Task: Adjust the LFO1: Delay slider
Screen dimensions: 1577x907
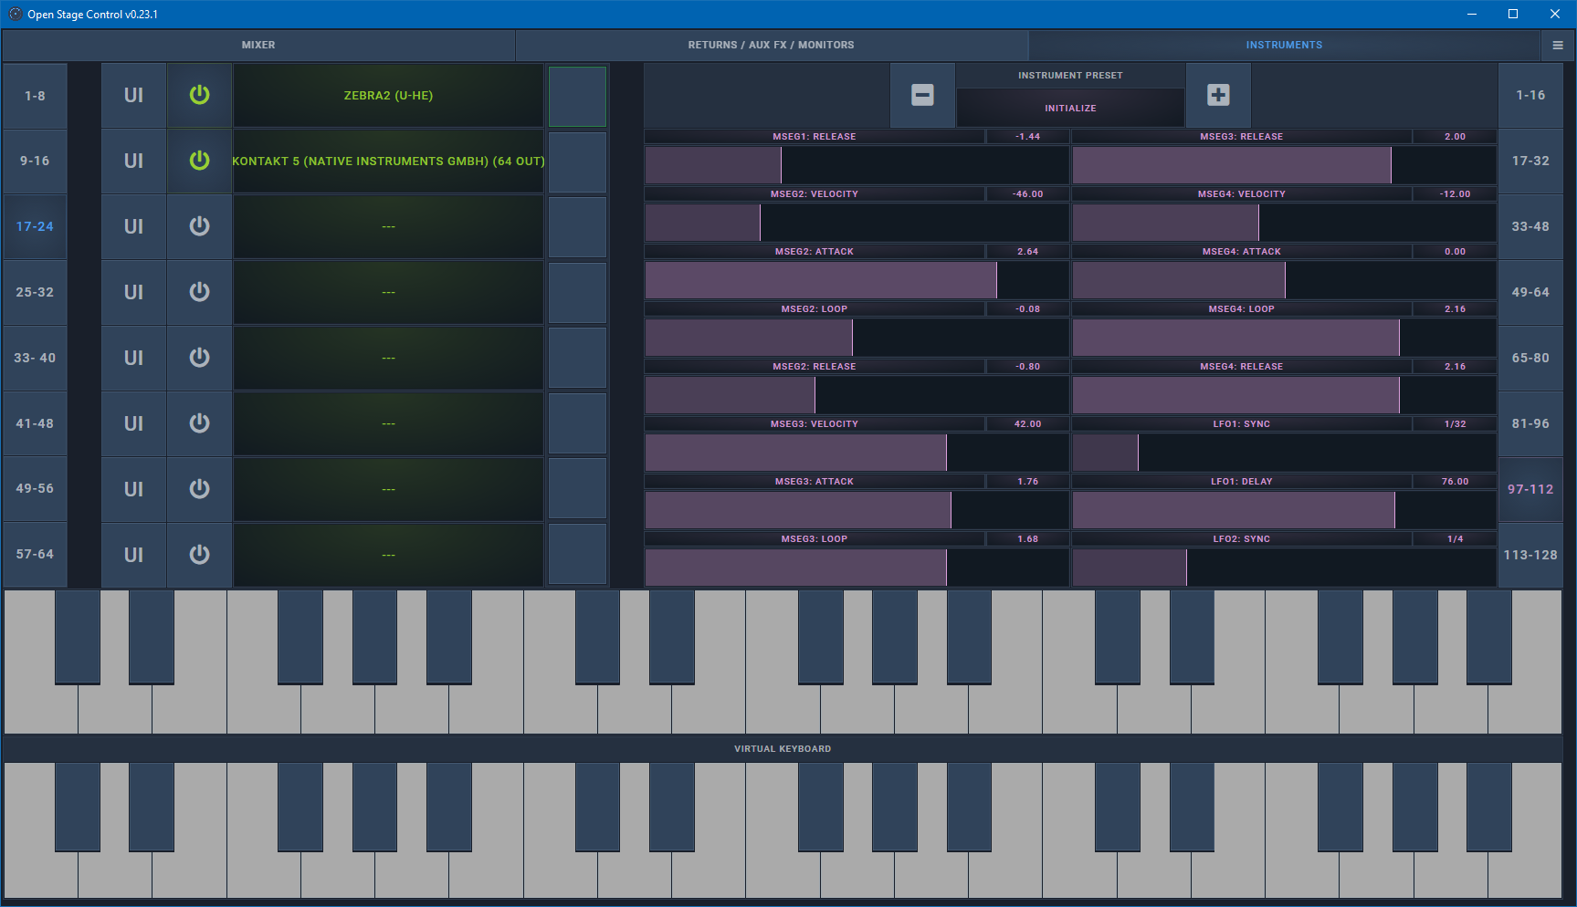Action: 1284,510
